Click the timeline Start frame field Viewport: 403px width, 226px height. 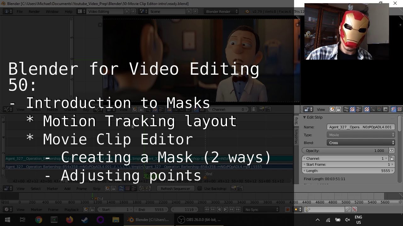coord(115,210)
